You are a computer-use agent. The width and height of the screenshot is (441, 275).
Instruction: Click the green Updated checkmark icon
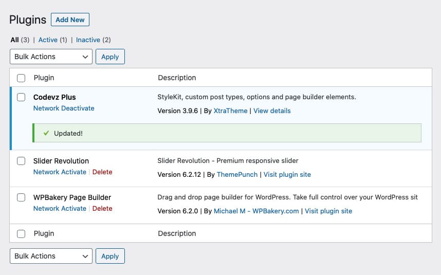(x=46, y=133)
